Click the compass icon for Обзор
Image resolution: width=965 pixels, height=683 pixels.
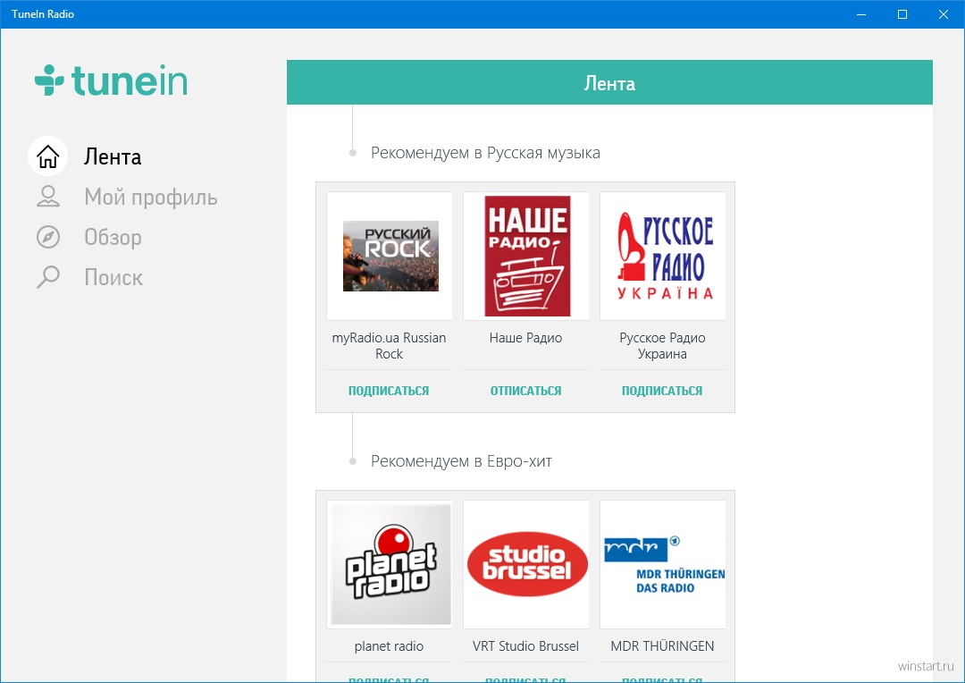[48, 237]
